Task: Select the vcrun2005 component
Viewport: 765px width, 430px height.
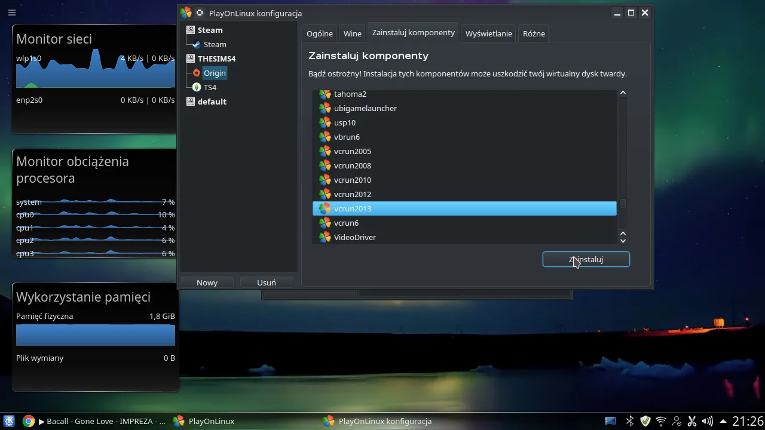Action: click(x=464, y=151)
